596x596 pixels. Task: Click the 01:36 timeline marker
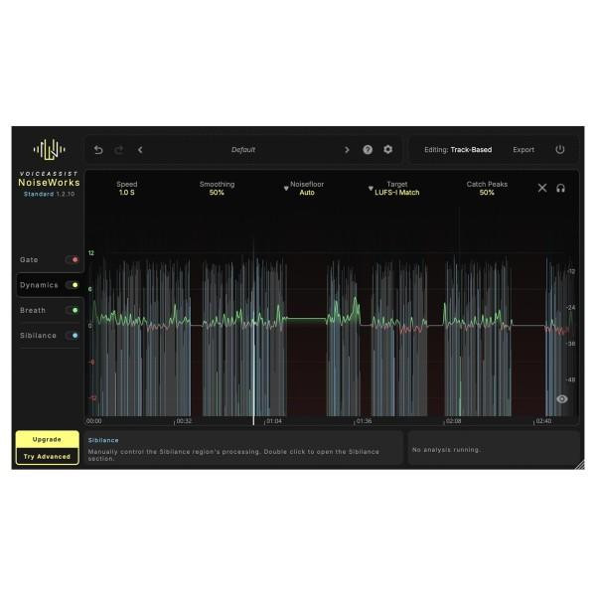364,421
